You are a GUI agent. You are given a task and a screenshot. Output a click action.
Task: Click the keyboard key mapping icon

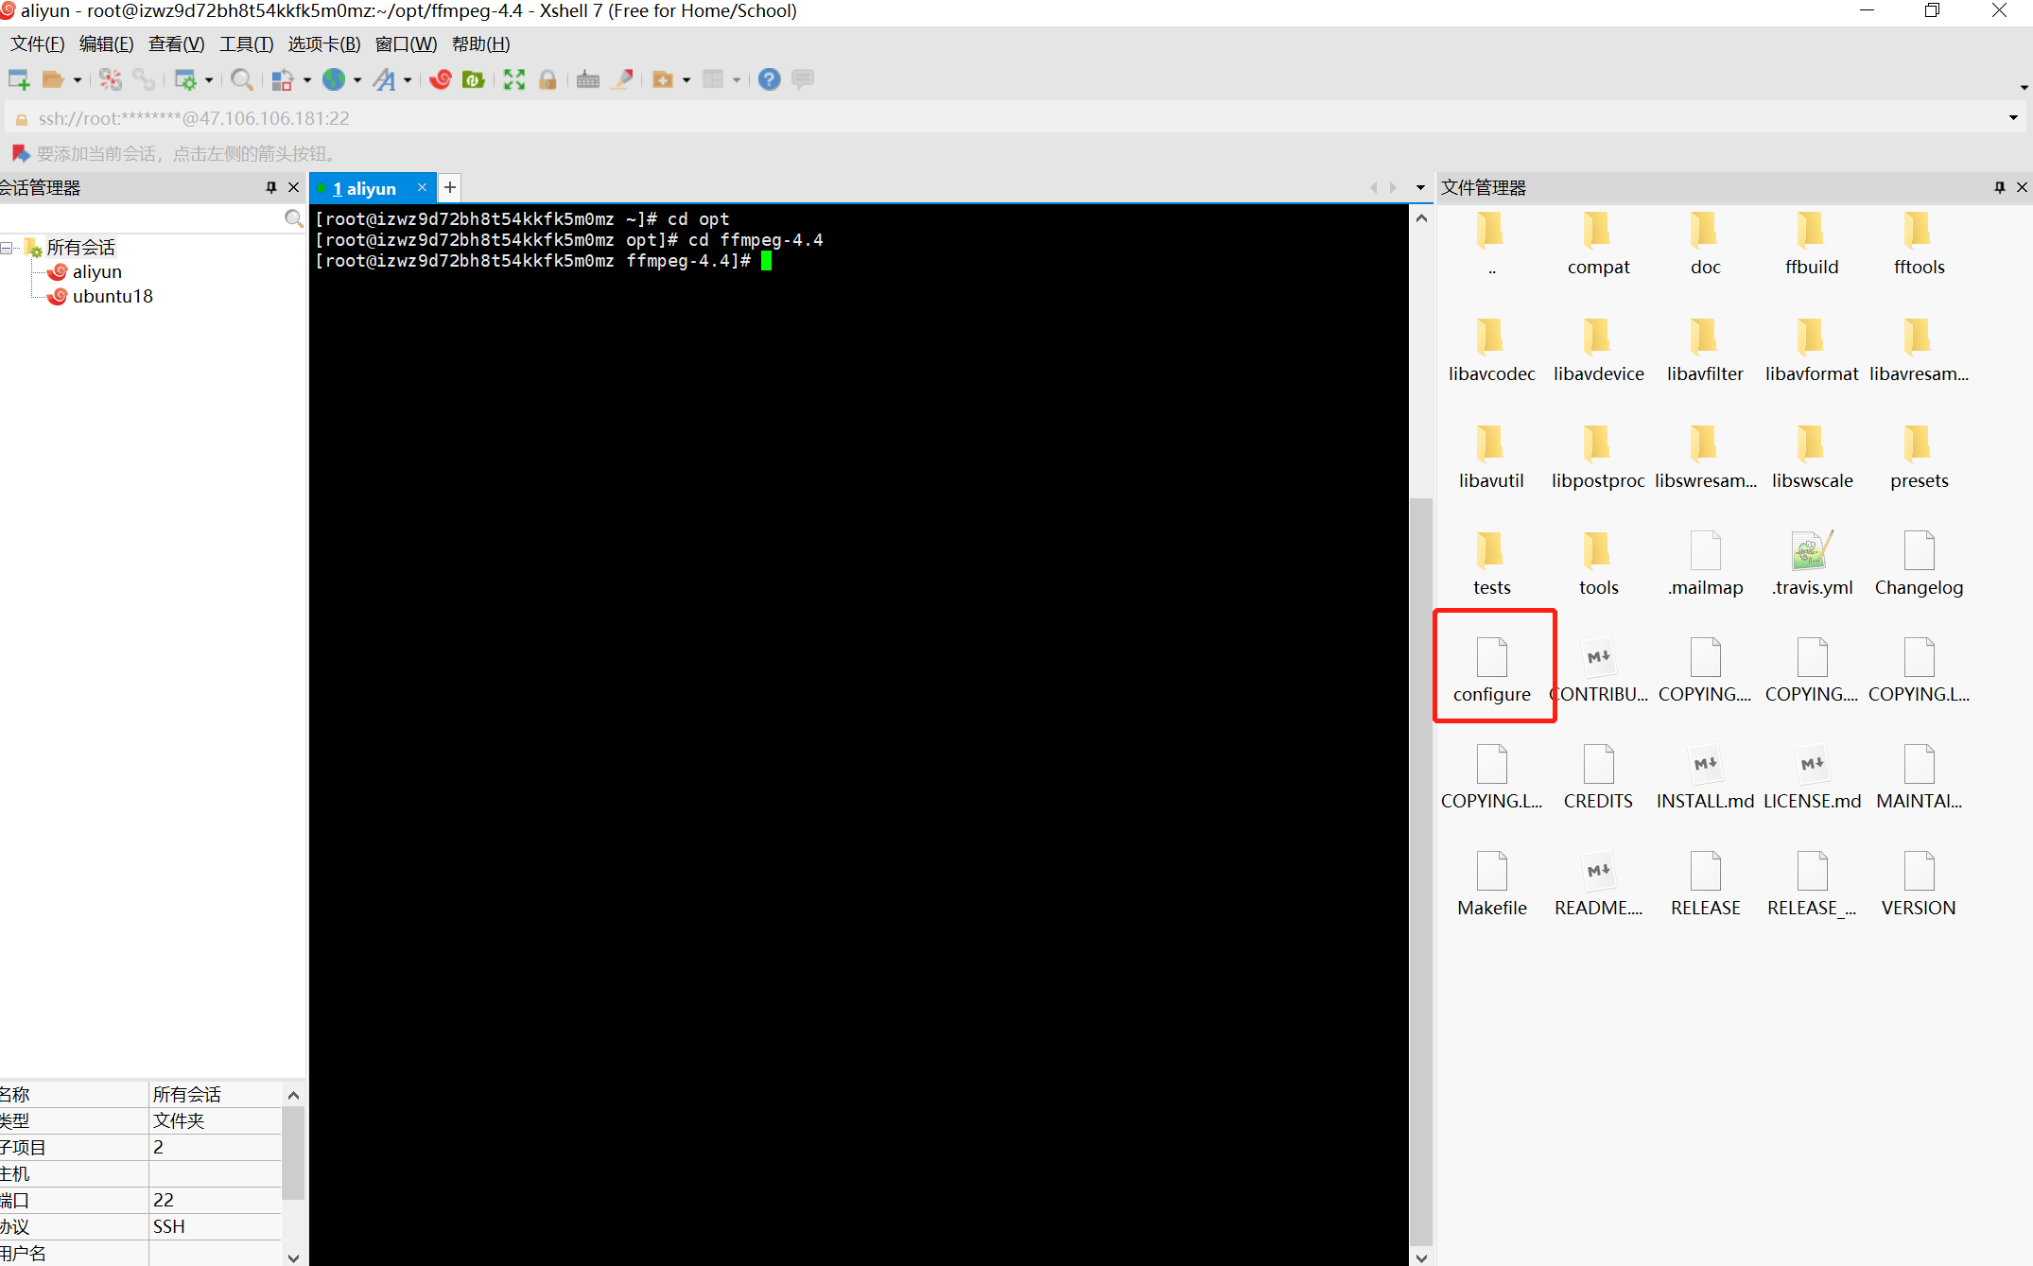click(x=588, y=79)
